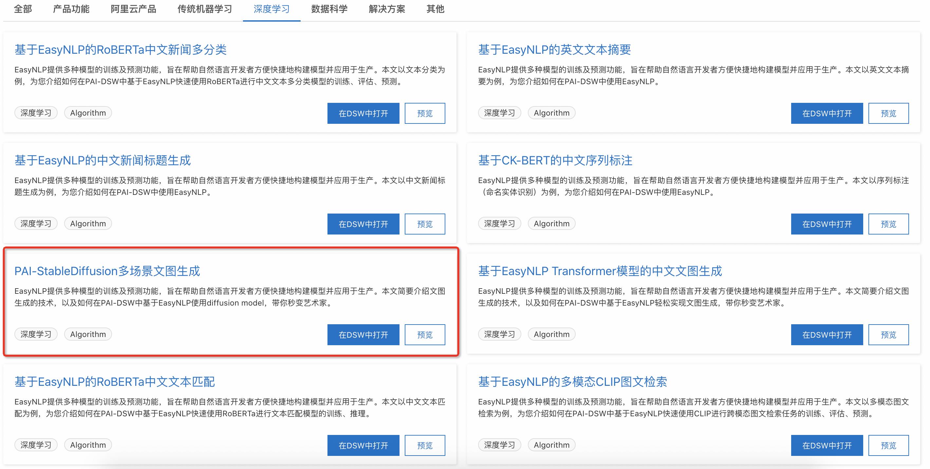Open title 基于EasyNLP Transformer模型的中文文图生成
Viewport: 930px width, 469px height.
[600, 271]
